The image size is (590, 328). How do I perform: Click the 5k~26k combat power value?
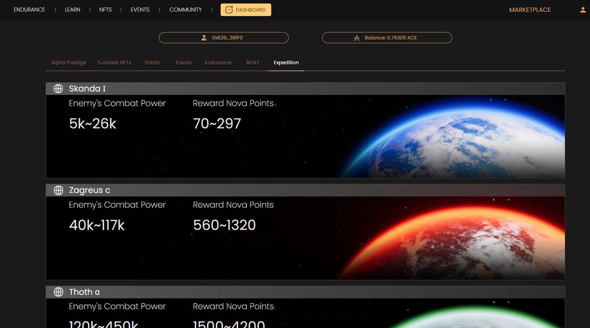click(x=93, y=123)
